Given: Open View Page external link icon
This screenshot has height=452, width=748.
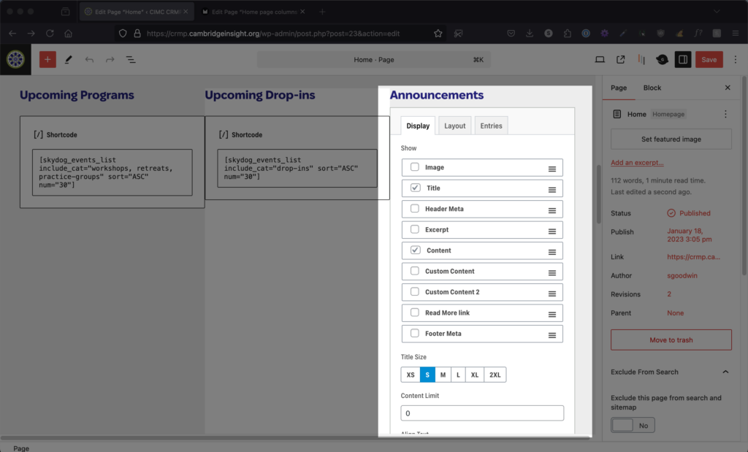Looking at the screenshot, I should [620, 60].
